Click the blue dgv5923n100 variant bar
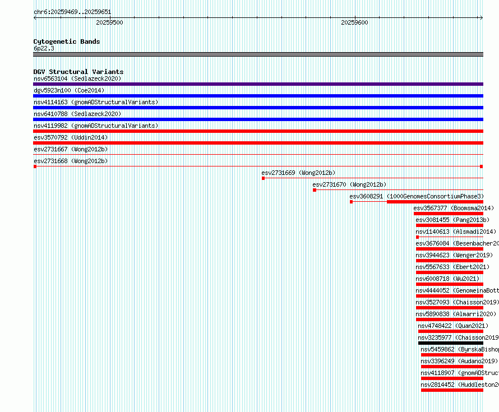Image resolution: width=499 pixels, height=412 pixels. tap(258, 96)
